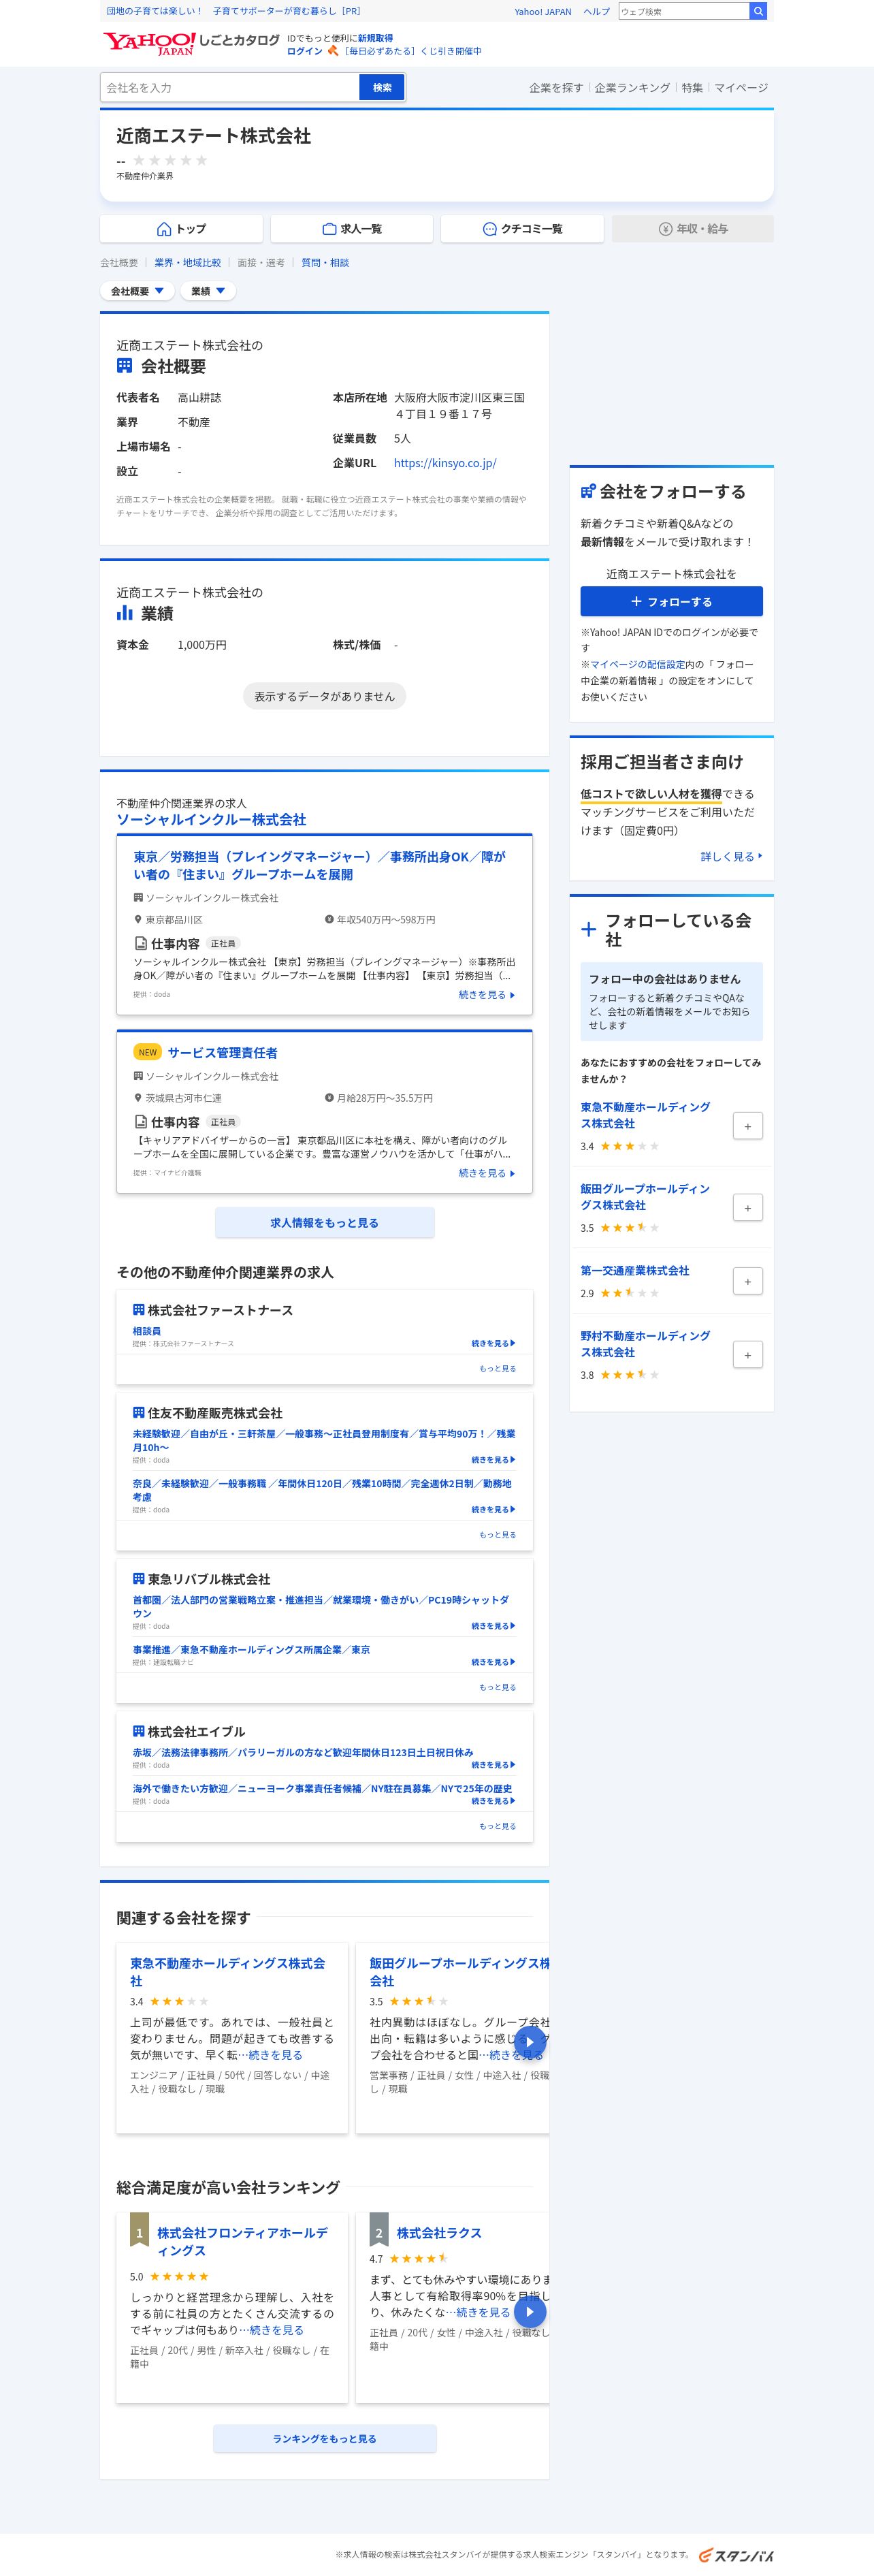Click the building icon beside 会社概要 heading
This screenshot has height=2576, width=874.
(124, 366)
